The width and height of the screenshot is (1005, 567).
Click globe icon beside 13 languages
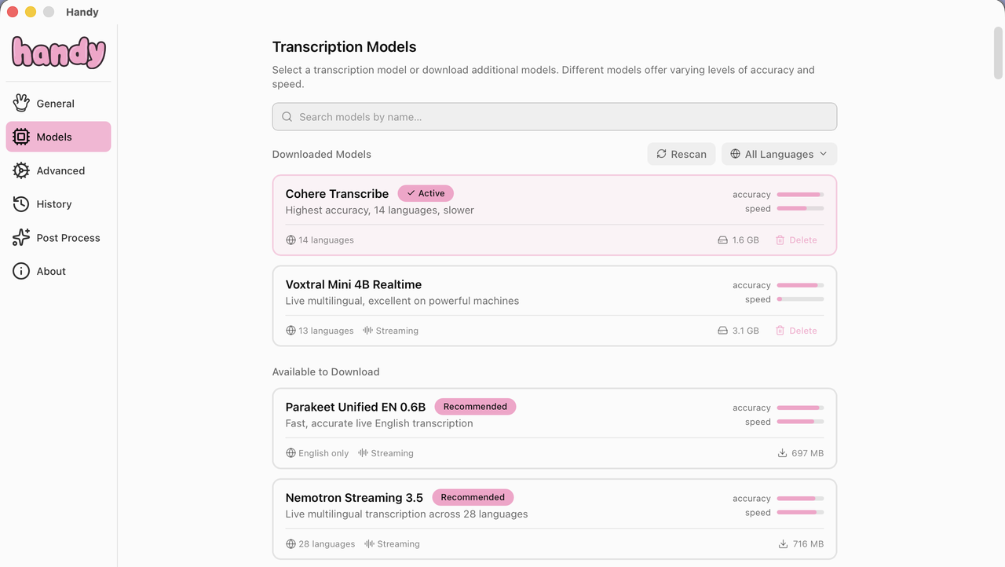(291, 331)
